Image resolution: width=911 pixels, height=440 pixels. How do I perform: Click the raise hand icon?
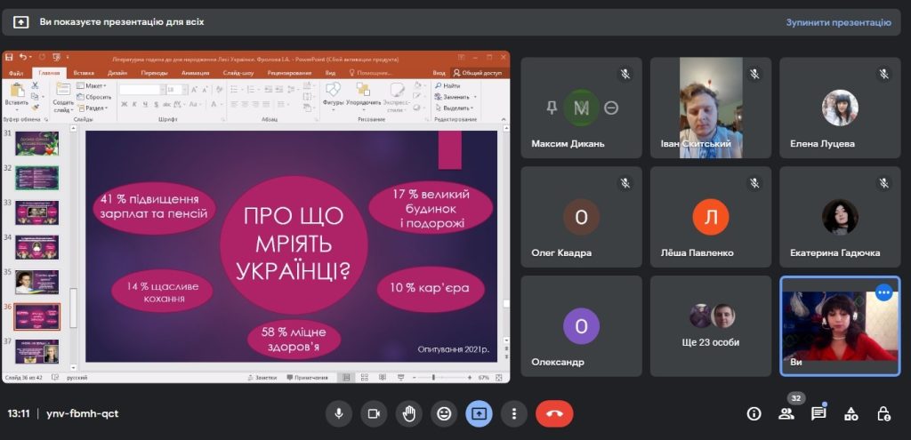[x=409, y=413]
